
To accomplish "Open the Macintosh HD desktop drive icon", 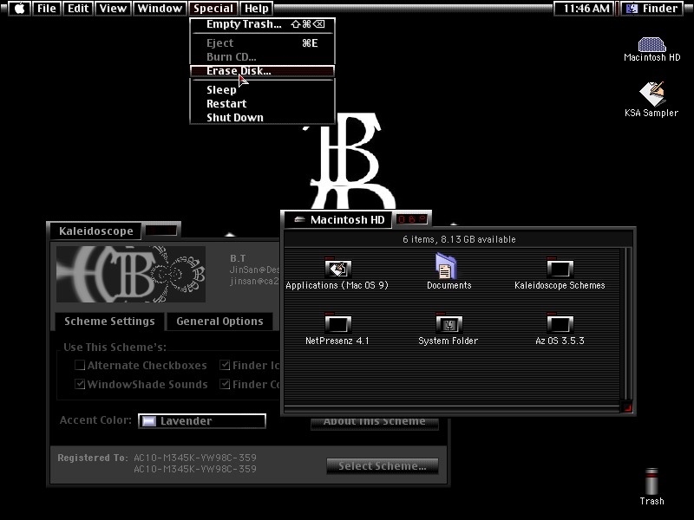I will tap(651, 45).
